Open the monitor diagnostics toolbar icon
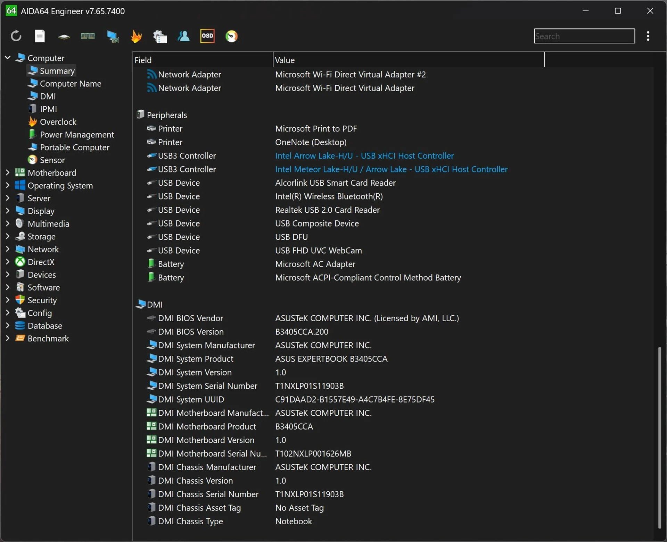Viewport: 667px width, 542px height. (113, 36)
